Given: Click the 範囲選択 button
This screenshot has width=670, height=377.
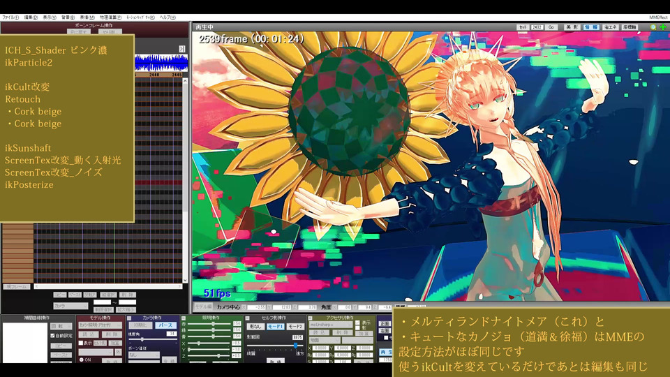Looking at the screenshot, I should pyautogui.click(x=103, y=309).
